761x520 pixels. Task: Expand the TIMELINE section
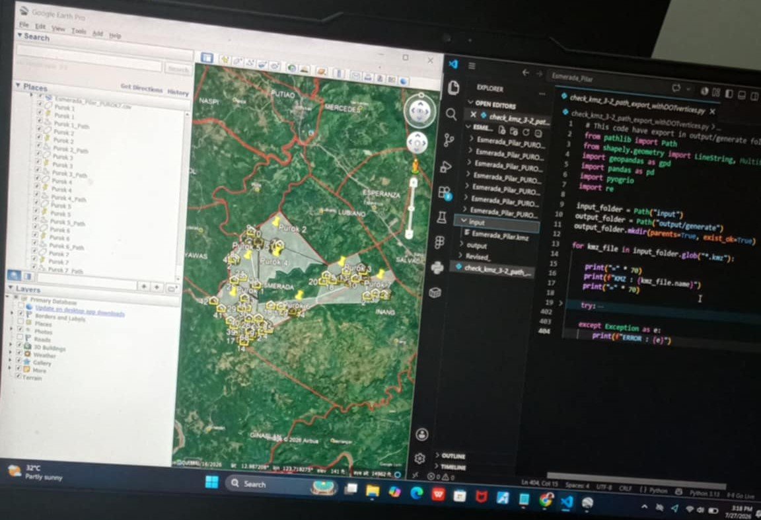pos(436,466)
